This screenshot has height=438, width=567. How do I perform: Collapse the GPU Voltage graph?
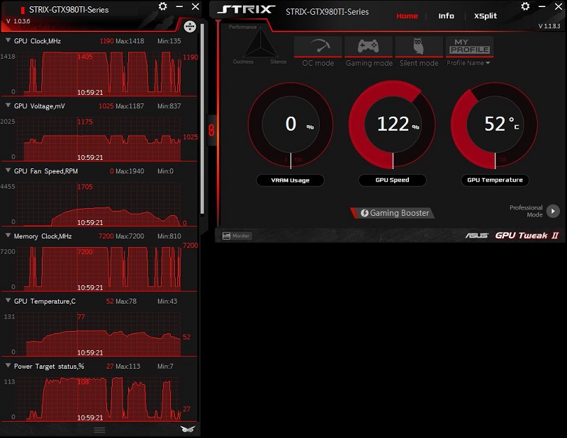point(8,105)
